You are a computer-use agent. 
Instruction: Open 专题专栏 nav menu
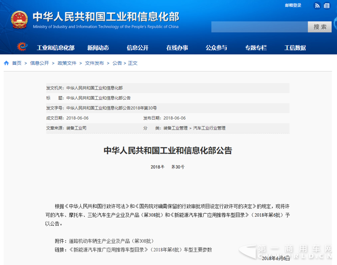coord(256,48)
